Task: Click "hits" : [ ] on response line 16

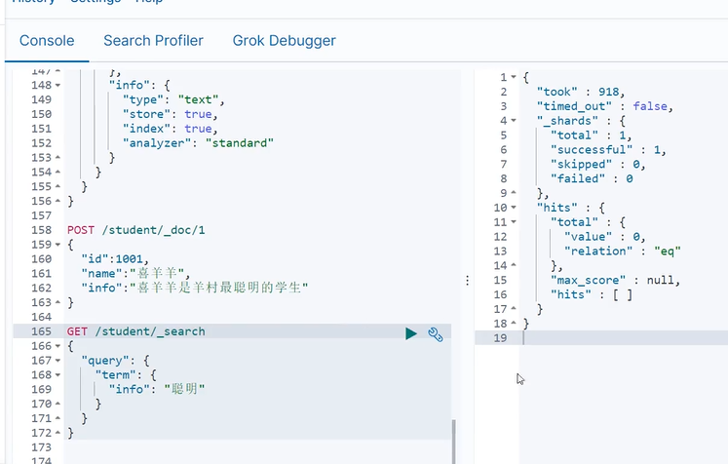Action: [x=592, y=294]
